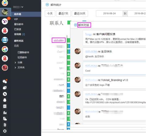Expand the 文件夹 folder group
146x136 pixels.
click(15, 68)
